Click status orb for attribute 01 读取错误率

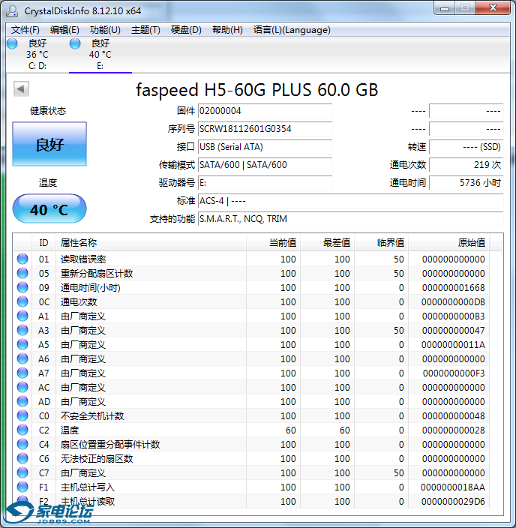coord(22,259)
